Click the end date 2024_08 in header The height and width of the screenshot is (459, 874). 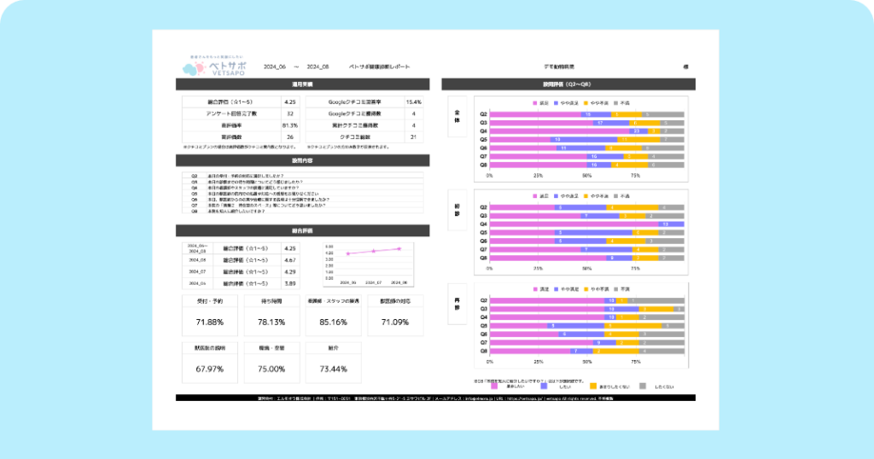pos(318,66)
